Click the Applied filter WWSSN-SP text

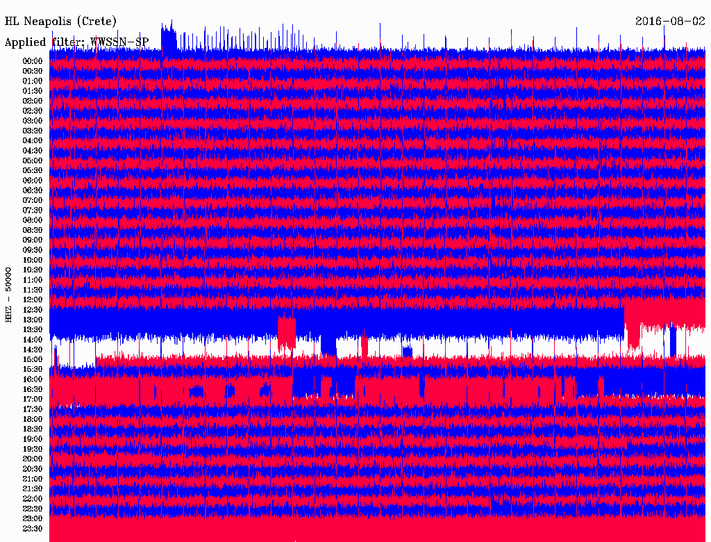coord(76,42)
